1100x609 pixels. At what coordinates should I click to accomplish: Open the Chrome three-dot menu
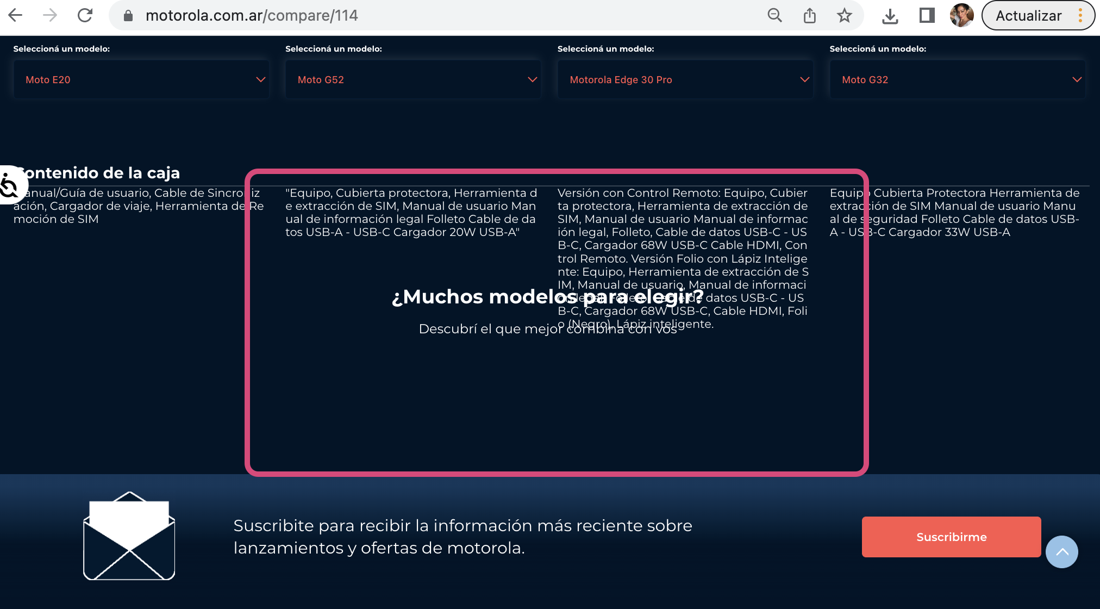pos(1080,15)
